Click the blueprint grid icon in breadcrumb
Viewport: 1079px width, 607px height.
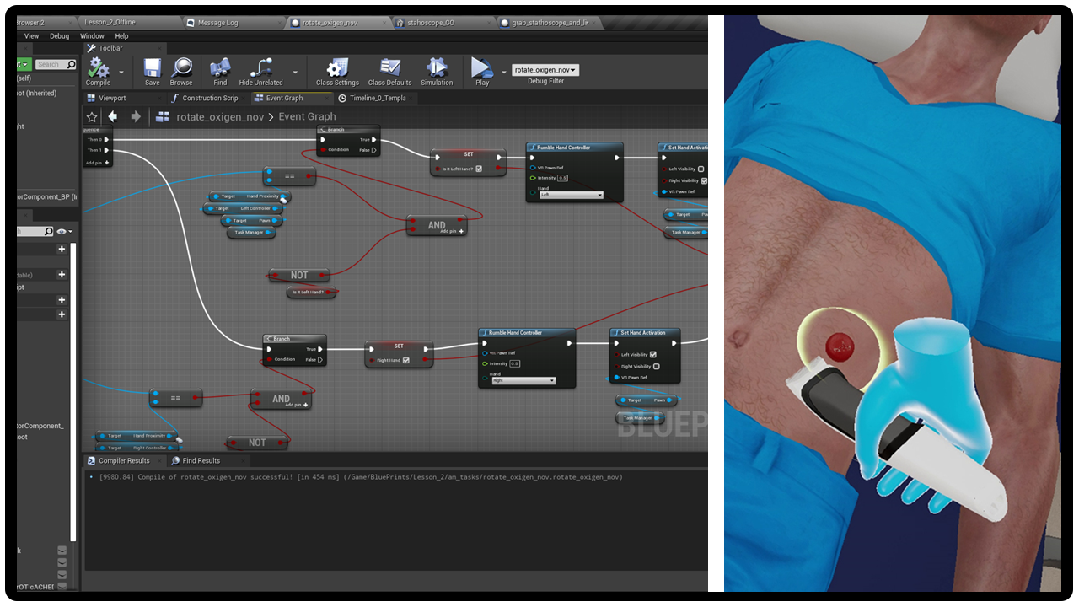(x=164, y=116)
